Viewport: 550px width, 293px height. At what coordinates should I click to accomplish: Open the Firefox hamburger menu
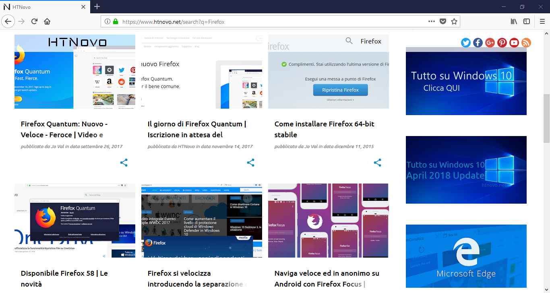pos(542,21)
